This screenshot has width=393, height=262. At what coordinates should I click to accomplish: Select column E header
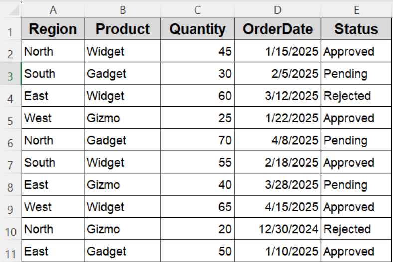point(356,9)
